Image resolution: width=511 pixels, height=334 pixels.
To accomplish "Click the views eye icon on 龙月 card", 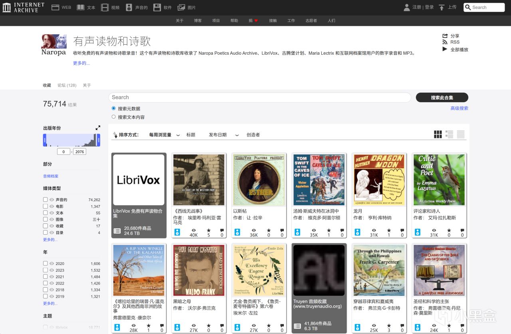I will 374,230.
